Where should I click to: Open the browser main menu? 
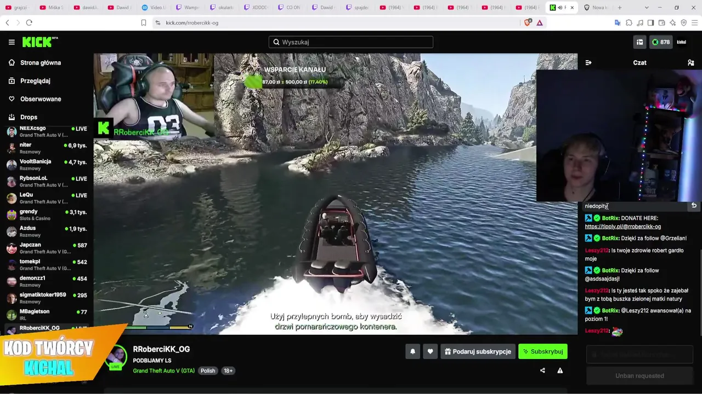694,22
